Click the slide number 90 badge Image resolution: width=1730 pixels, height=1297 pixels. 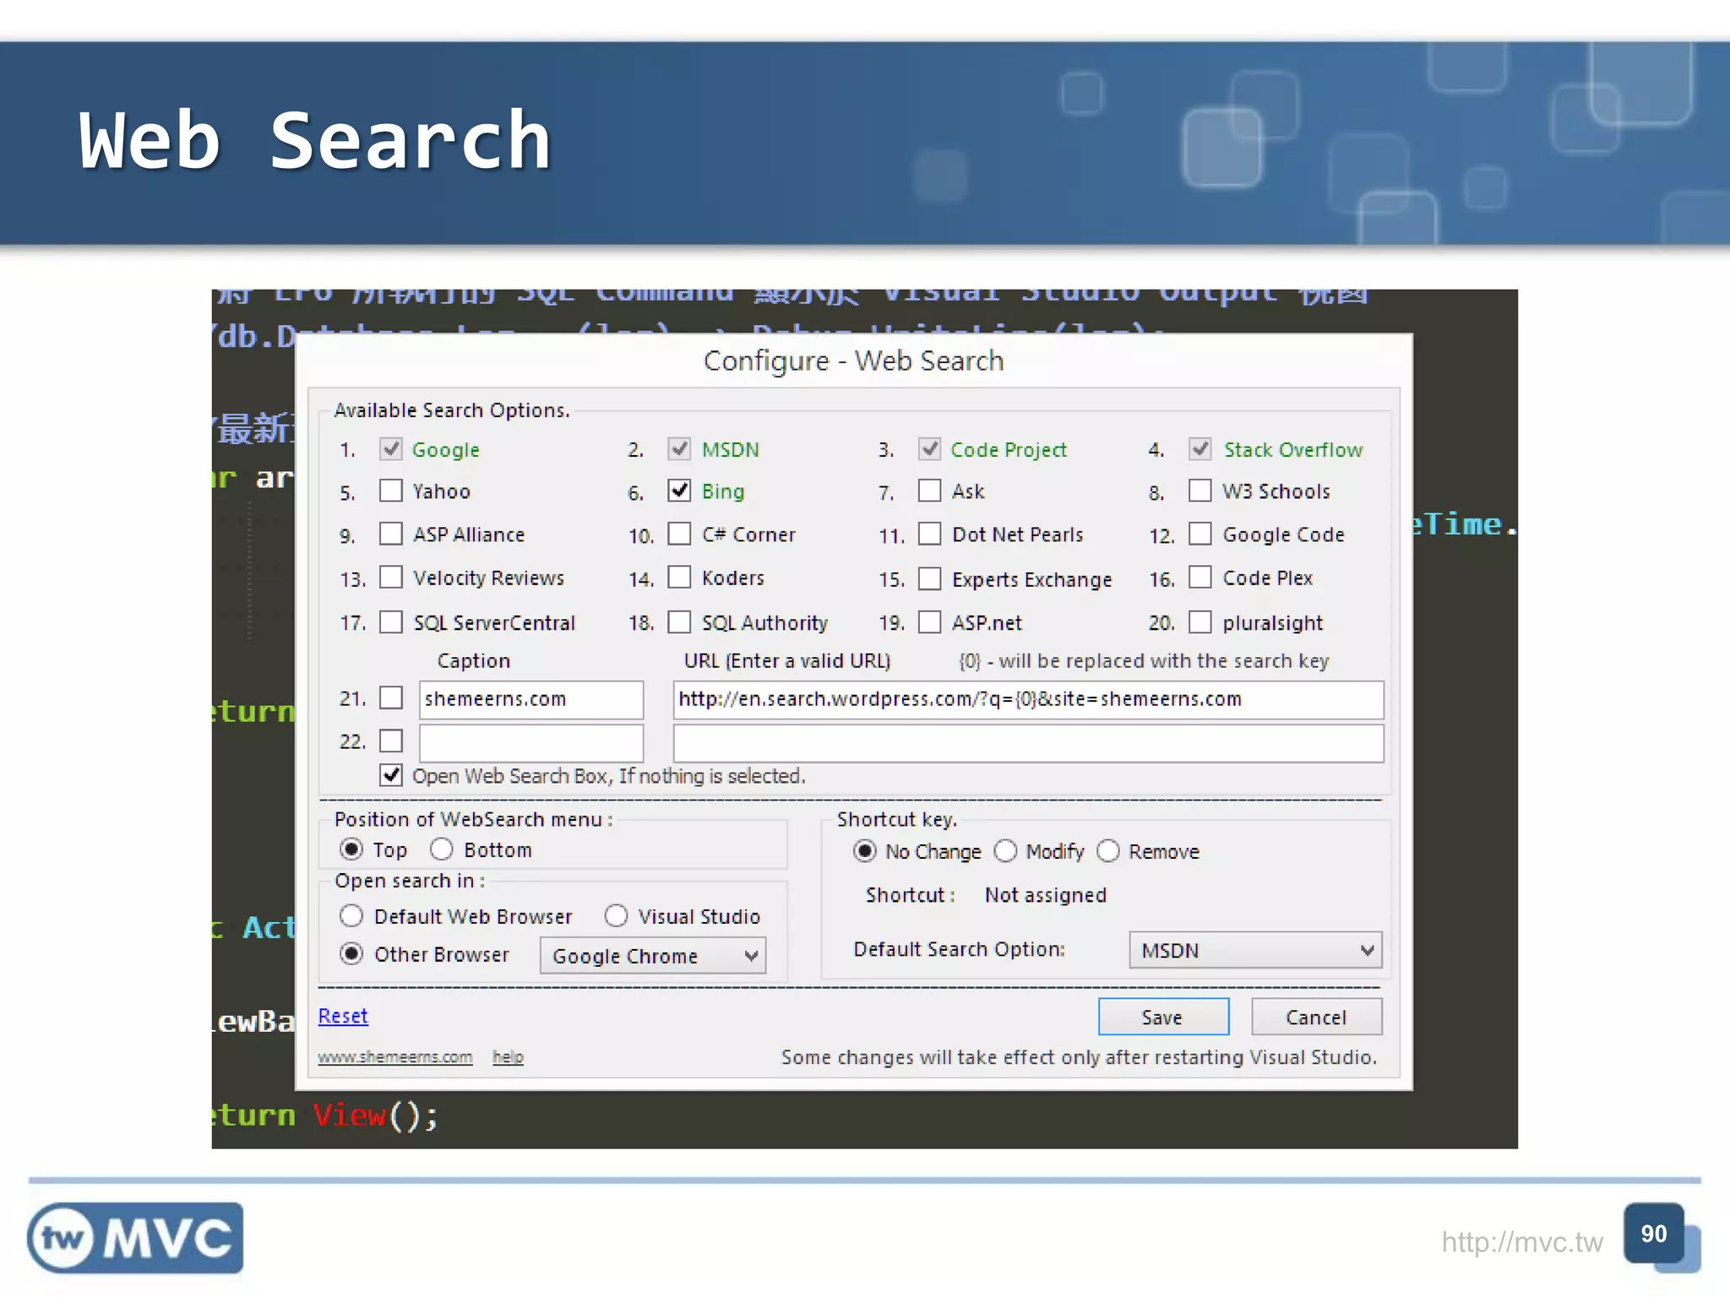pyautogui.click(x=1654, y=1234)
